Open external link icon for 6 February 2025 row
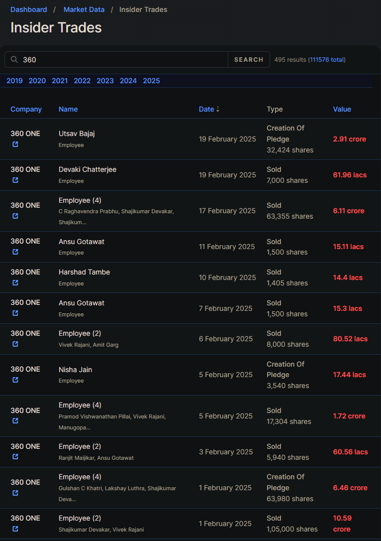 coord(15,344)
